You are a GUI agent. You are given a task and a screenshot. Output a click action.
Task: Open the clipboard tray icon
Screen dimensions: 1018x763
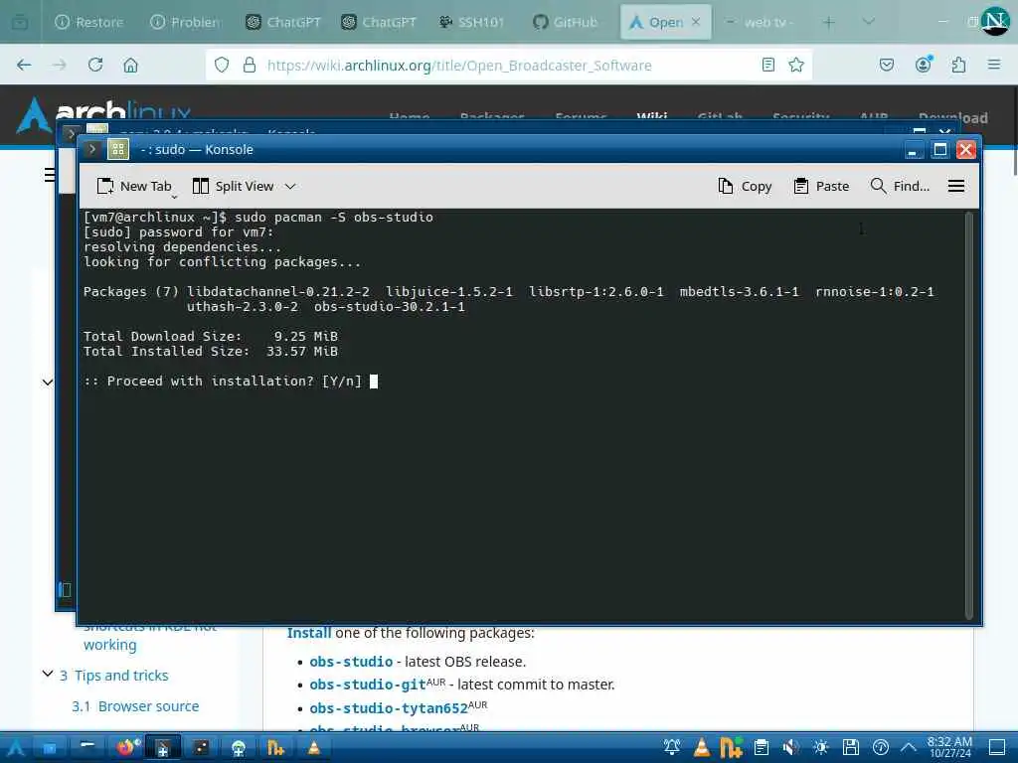point(761,747)
